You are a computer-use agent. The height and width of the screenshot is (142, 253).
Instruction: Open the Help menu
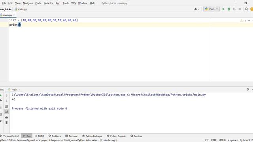coord(93,3)
